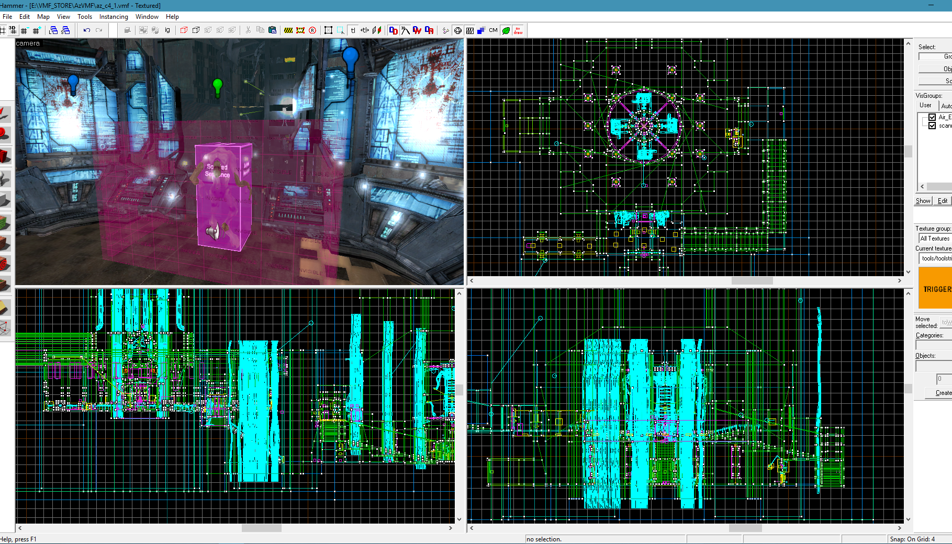Image resolution: width=952 pixels, height=544 pixels.
Task: Open the Instancing menu
Action: (114, 17)
